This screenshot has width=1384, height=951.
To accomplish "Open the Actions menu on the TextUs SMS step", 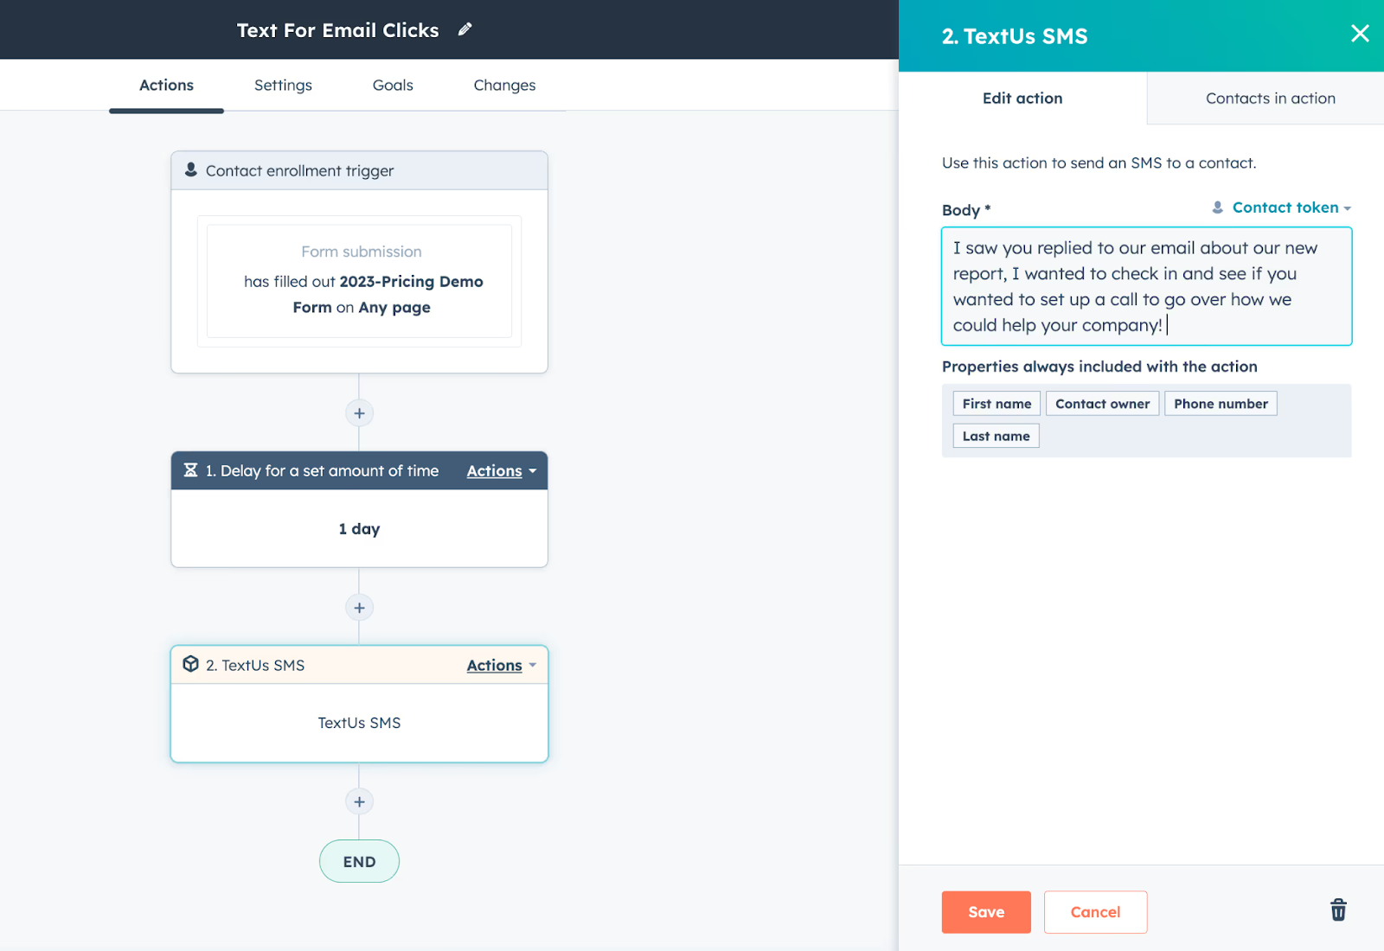I will [494, 665].
